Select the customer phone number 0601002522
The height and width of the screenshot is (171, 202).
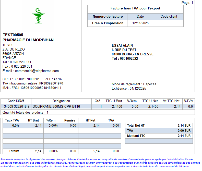[129, 58]
